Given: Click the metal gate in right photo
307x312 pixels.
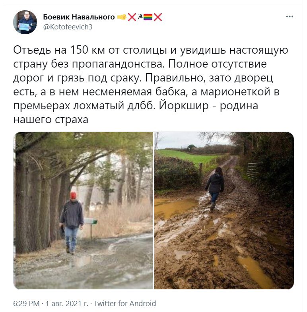Looking at the screenshot, I should coord(254,170).
